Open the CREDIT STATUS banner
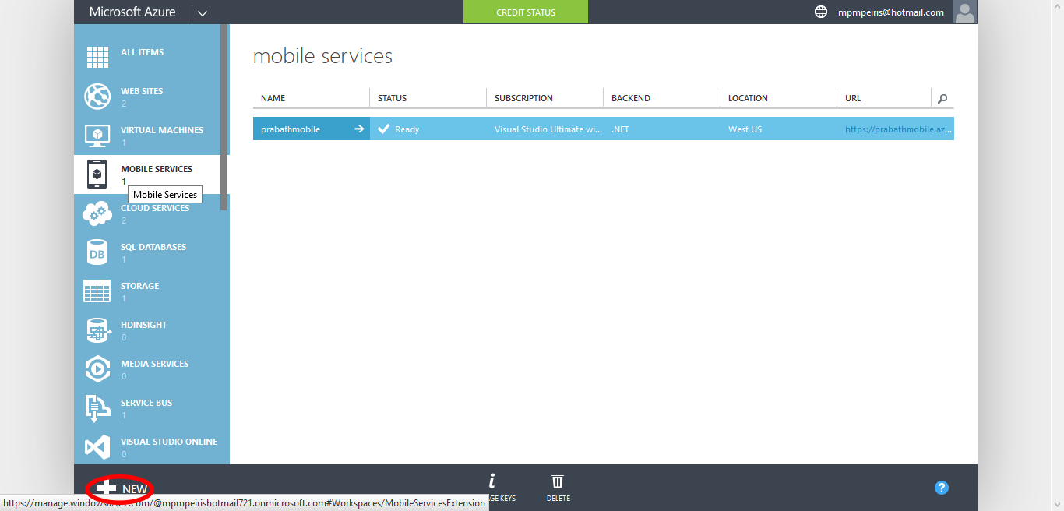This screenshot has height=511, width=1064. tap(525, 12)
